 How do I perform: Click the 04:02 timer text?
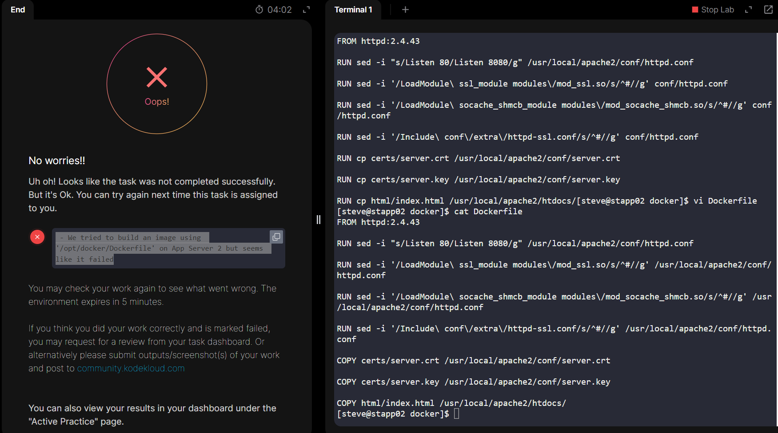coord(279,10)
